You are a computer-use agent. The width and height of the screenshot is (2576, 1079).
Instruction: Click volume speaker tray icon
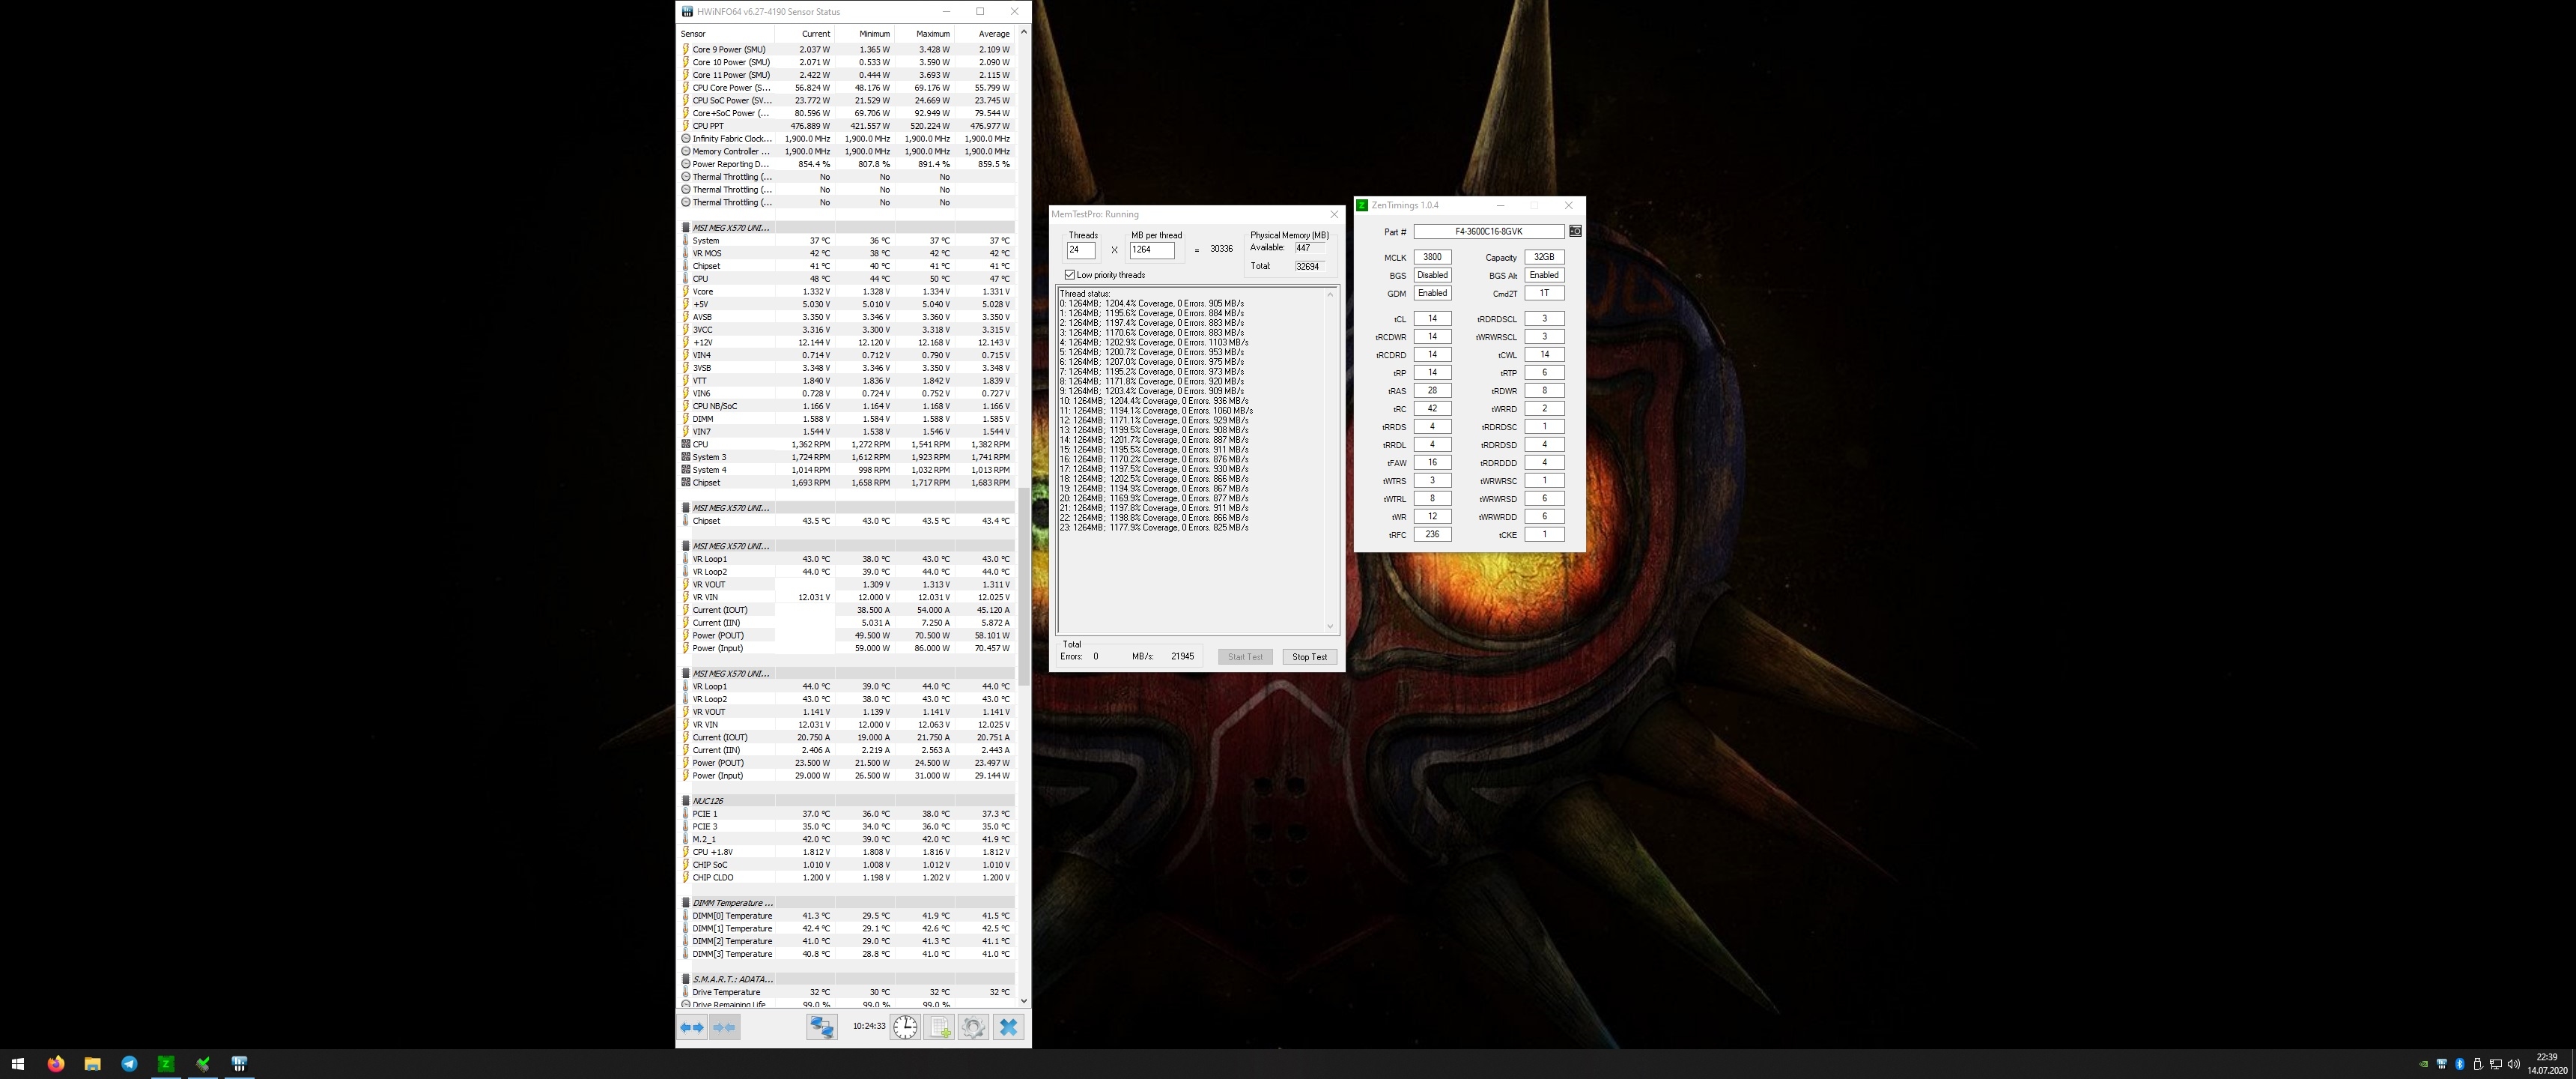tap(2513, 1064)
